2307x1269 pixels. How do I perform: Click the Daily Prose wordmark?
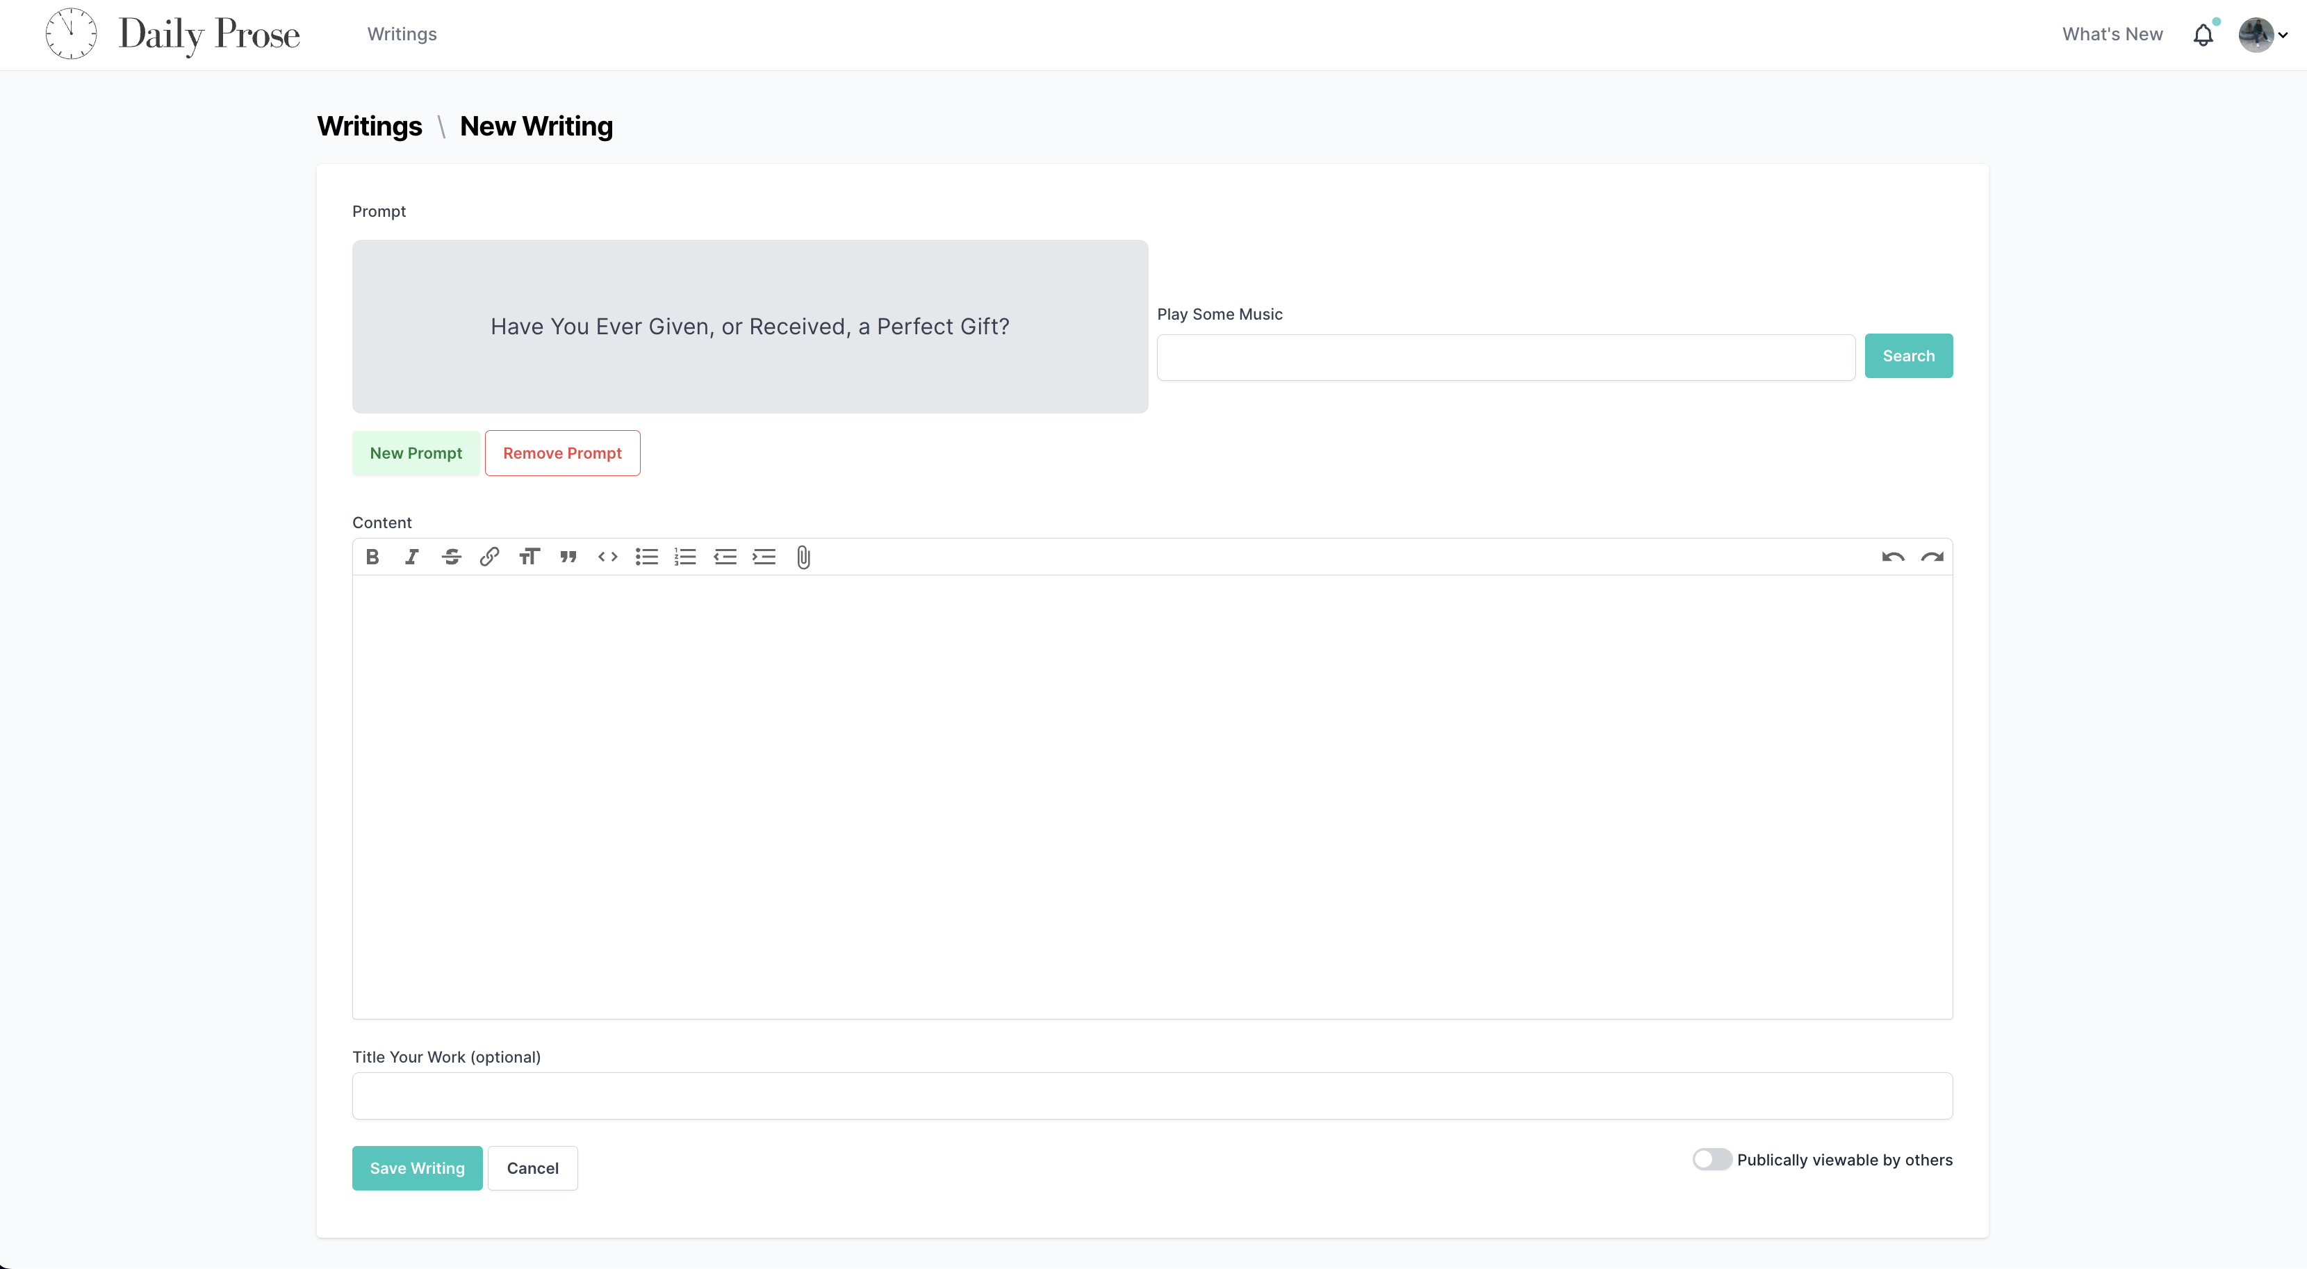[x=208, y=35]
